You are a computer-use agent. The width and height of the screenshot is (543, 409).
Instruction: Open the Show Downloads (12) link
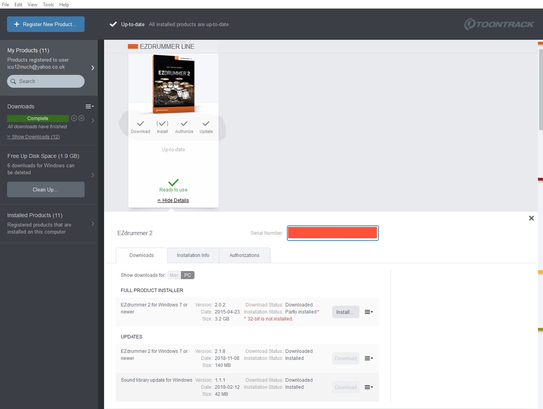[34, 137]
